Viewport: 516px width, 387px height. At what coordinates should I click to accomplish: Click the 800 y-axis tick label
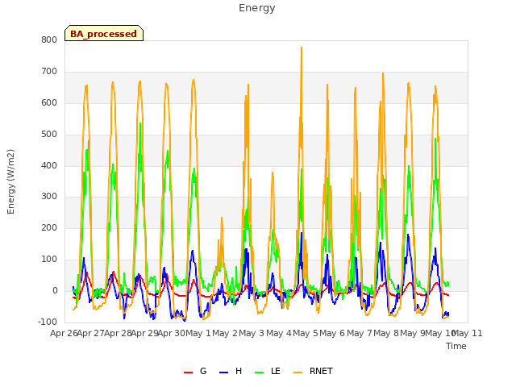(x=49, y=40)
